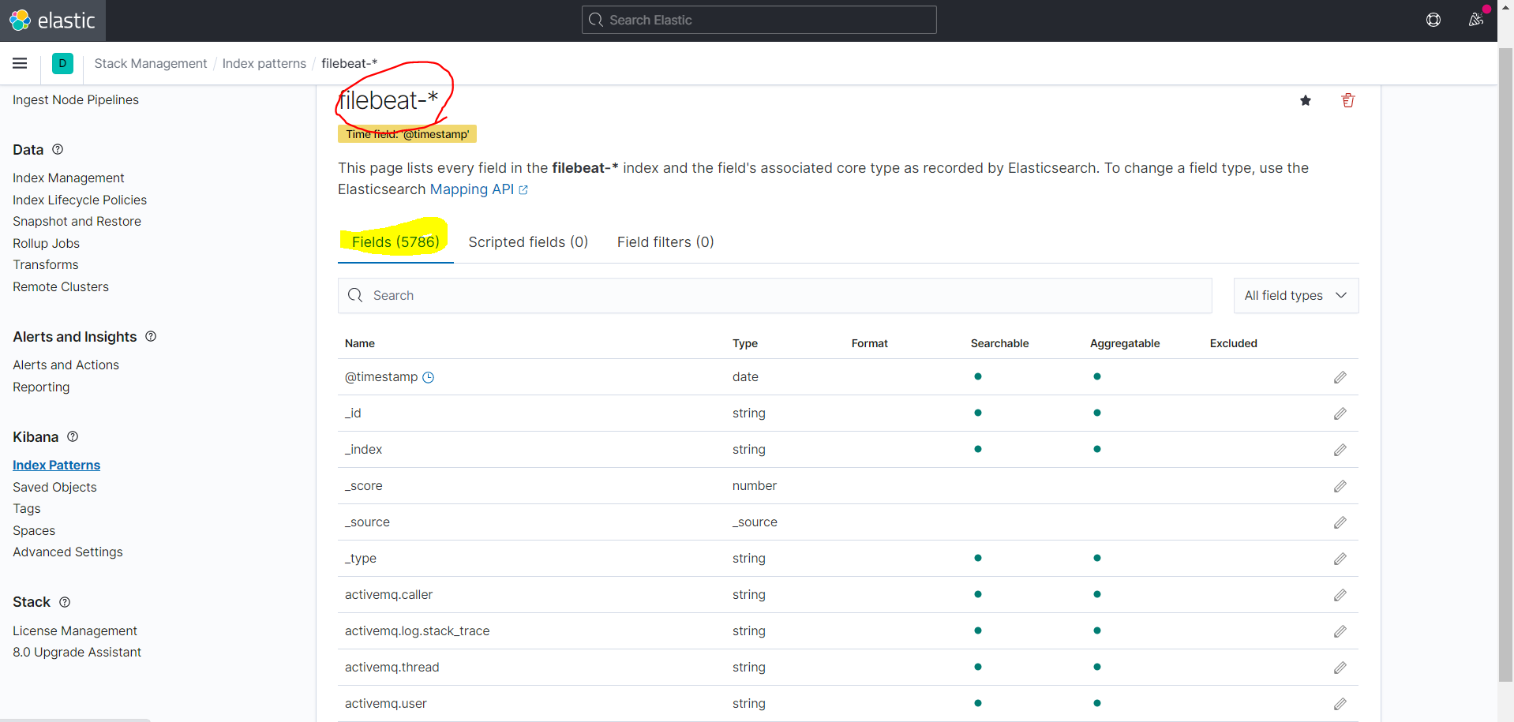
Task: Edit the _type field
Action: 1340,559
